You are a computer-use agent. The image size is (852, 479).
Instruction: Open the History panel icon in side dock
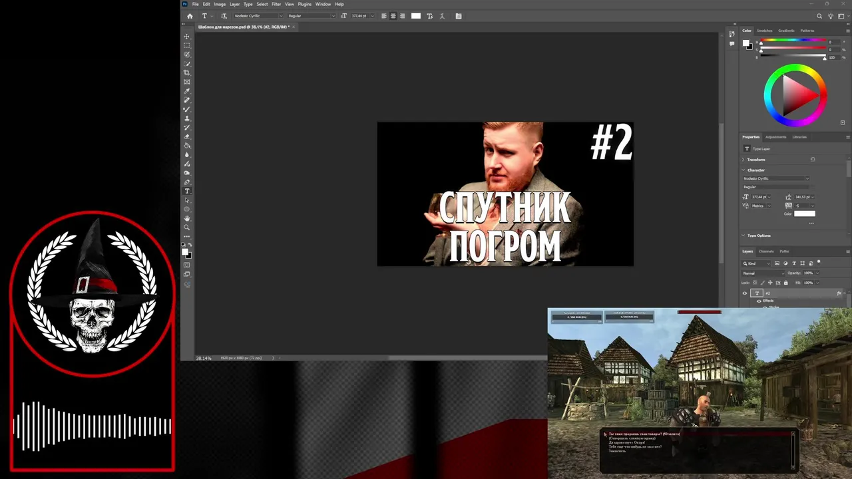[732, 34]
